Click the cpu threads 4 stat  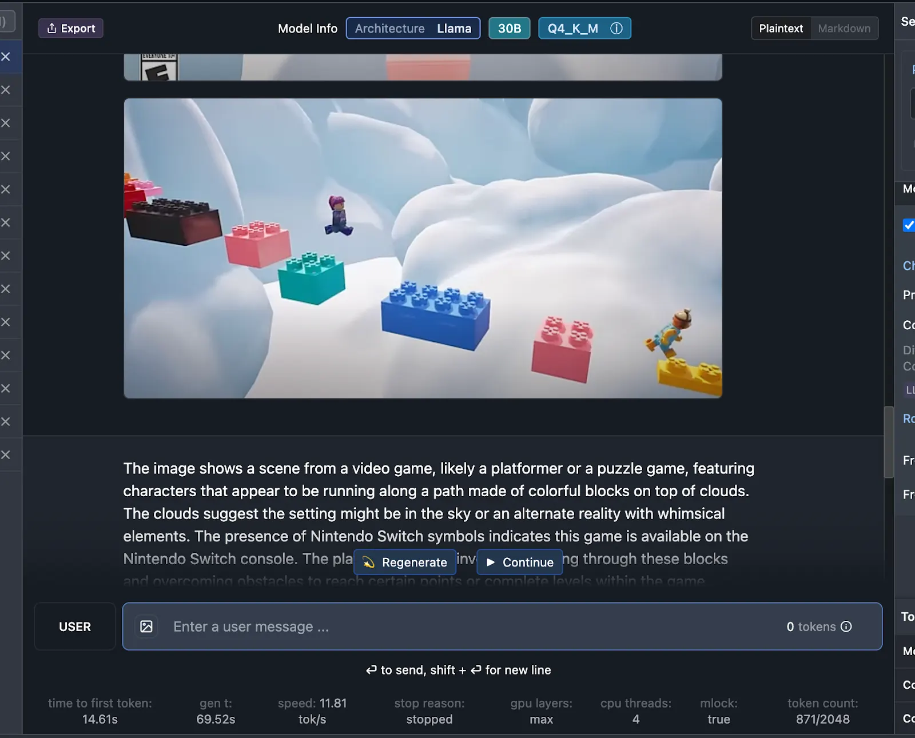pos(636,711)
